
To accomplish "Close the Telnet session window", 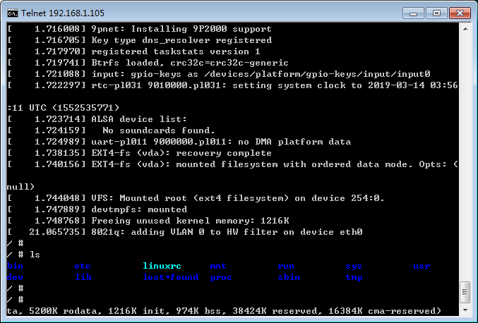I will coord(458,12).
